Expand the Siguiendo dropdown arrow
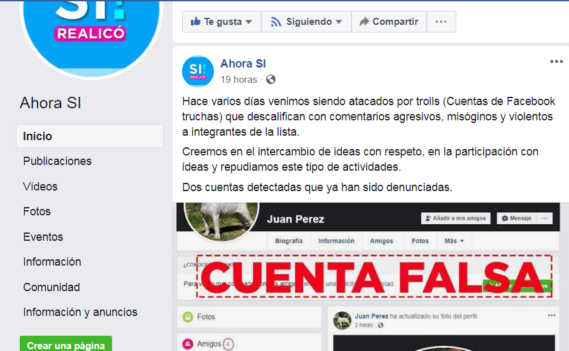 [339, 22]
